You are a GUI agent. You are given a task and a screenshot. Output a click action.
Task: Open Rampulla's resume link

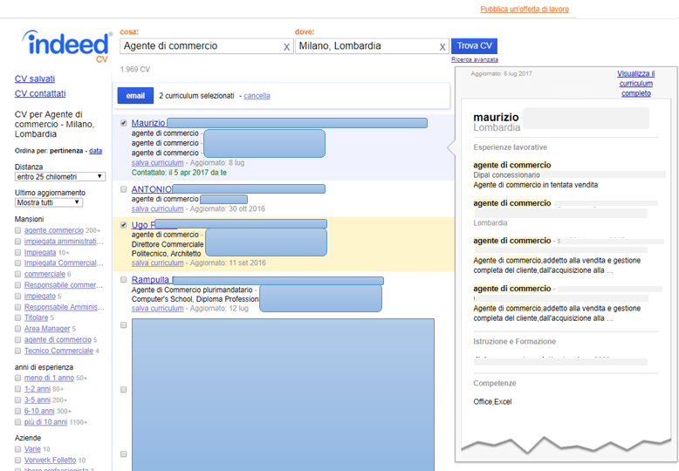click(152, 280)
